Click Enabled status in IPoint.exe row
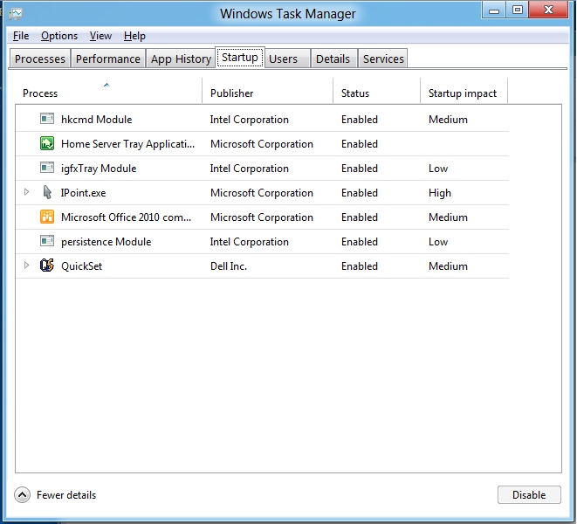This screenshot has height=524, width=577. (x=359, y=193)
